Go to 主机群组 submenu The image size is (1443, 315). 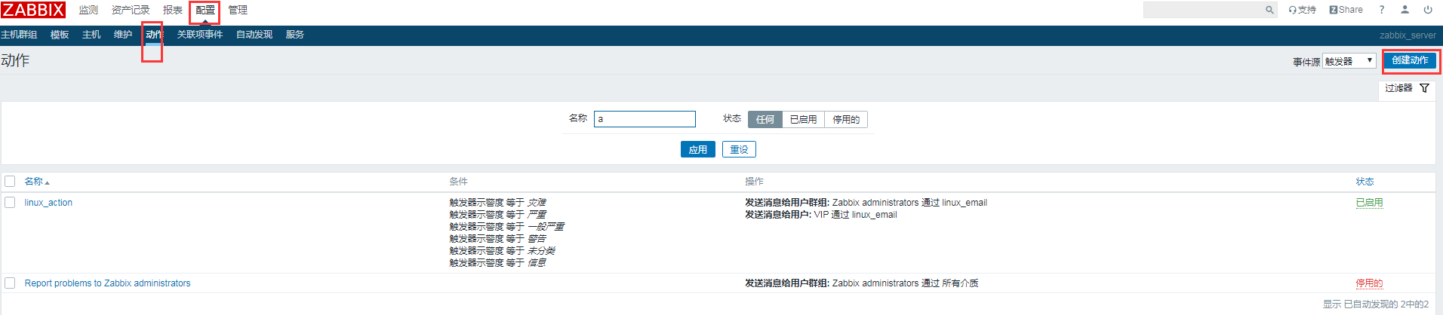tap(19, 35)
